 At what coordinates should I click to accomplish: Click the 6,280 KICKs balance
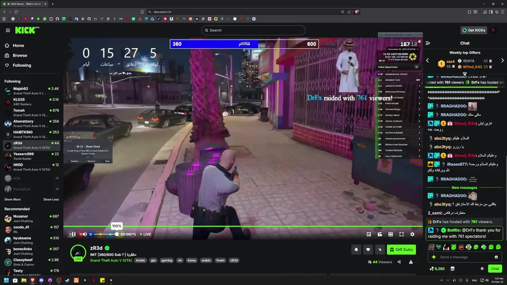click(x=437, y=268)
